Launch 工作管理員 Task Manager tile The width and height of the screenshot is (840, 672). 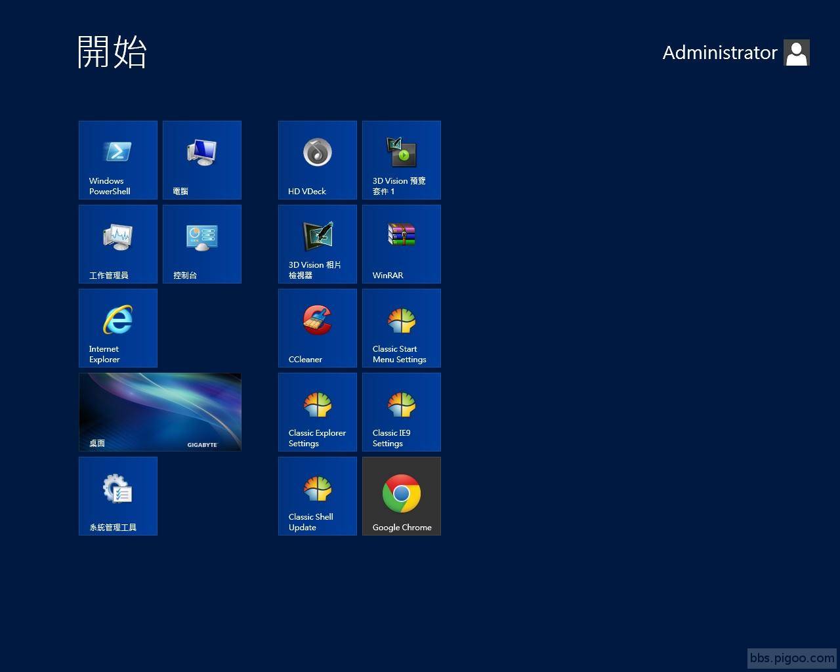pos(118,244)
